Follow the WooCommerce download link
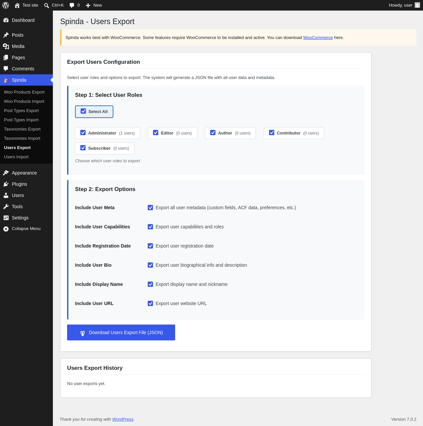This screenshot has height=426, width=423. tap(318, 38)
